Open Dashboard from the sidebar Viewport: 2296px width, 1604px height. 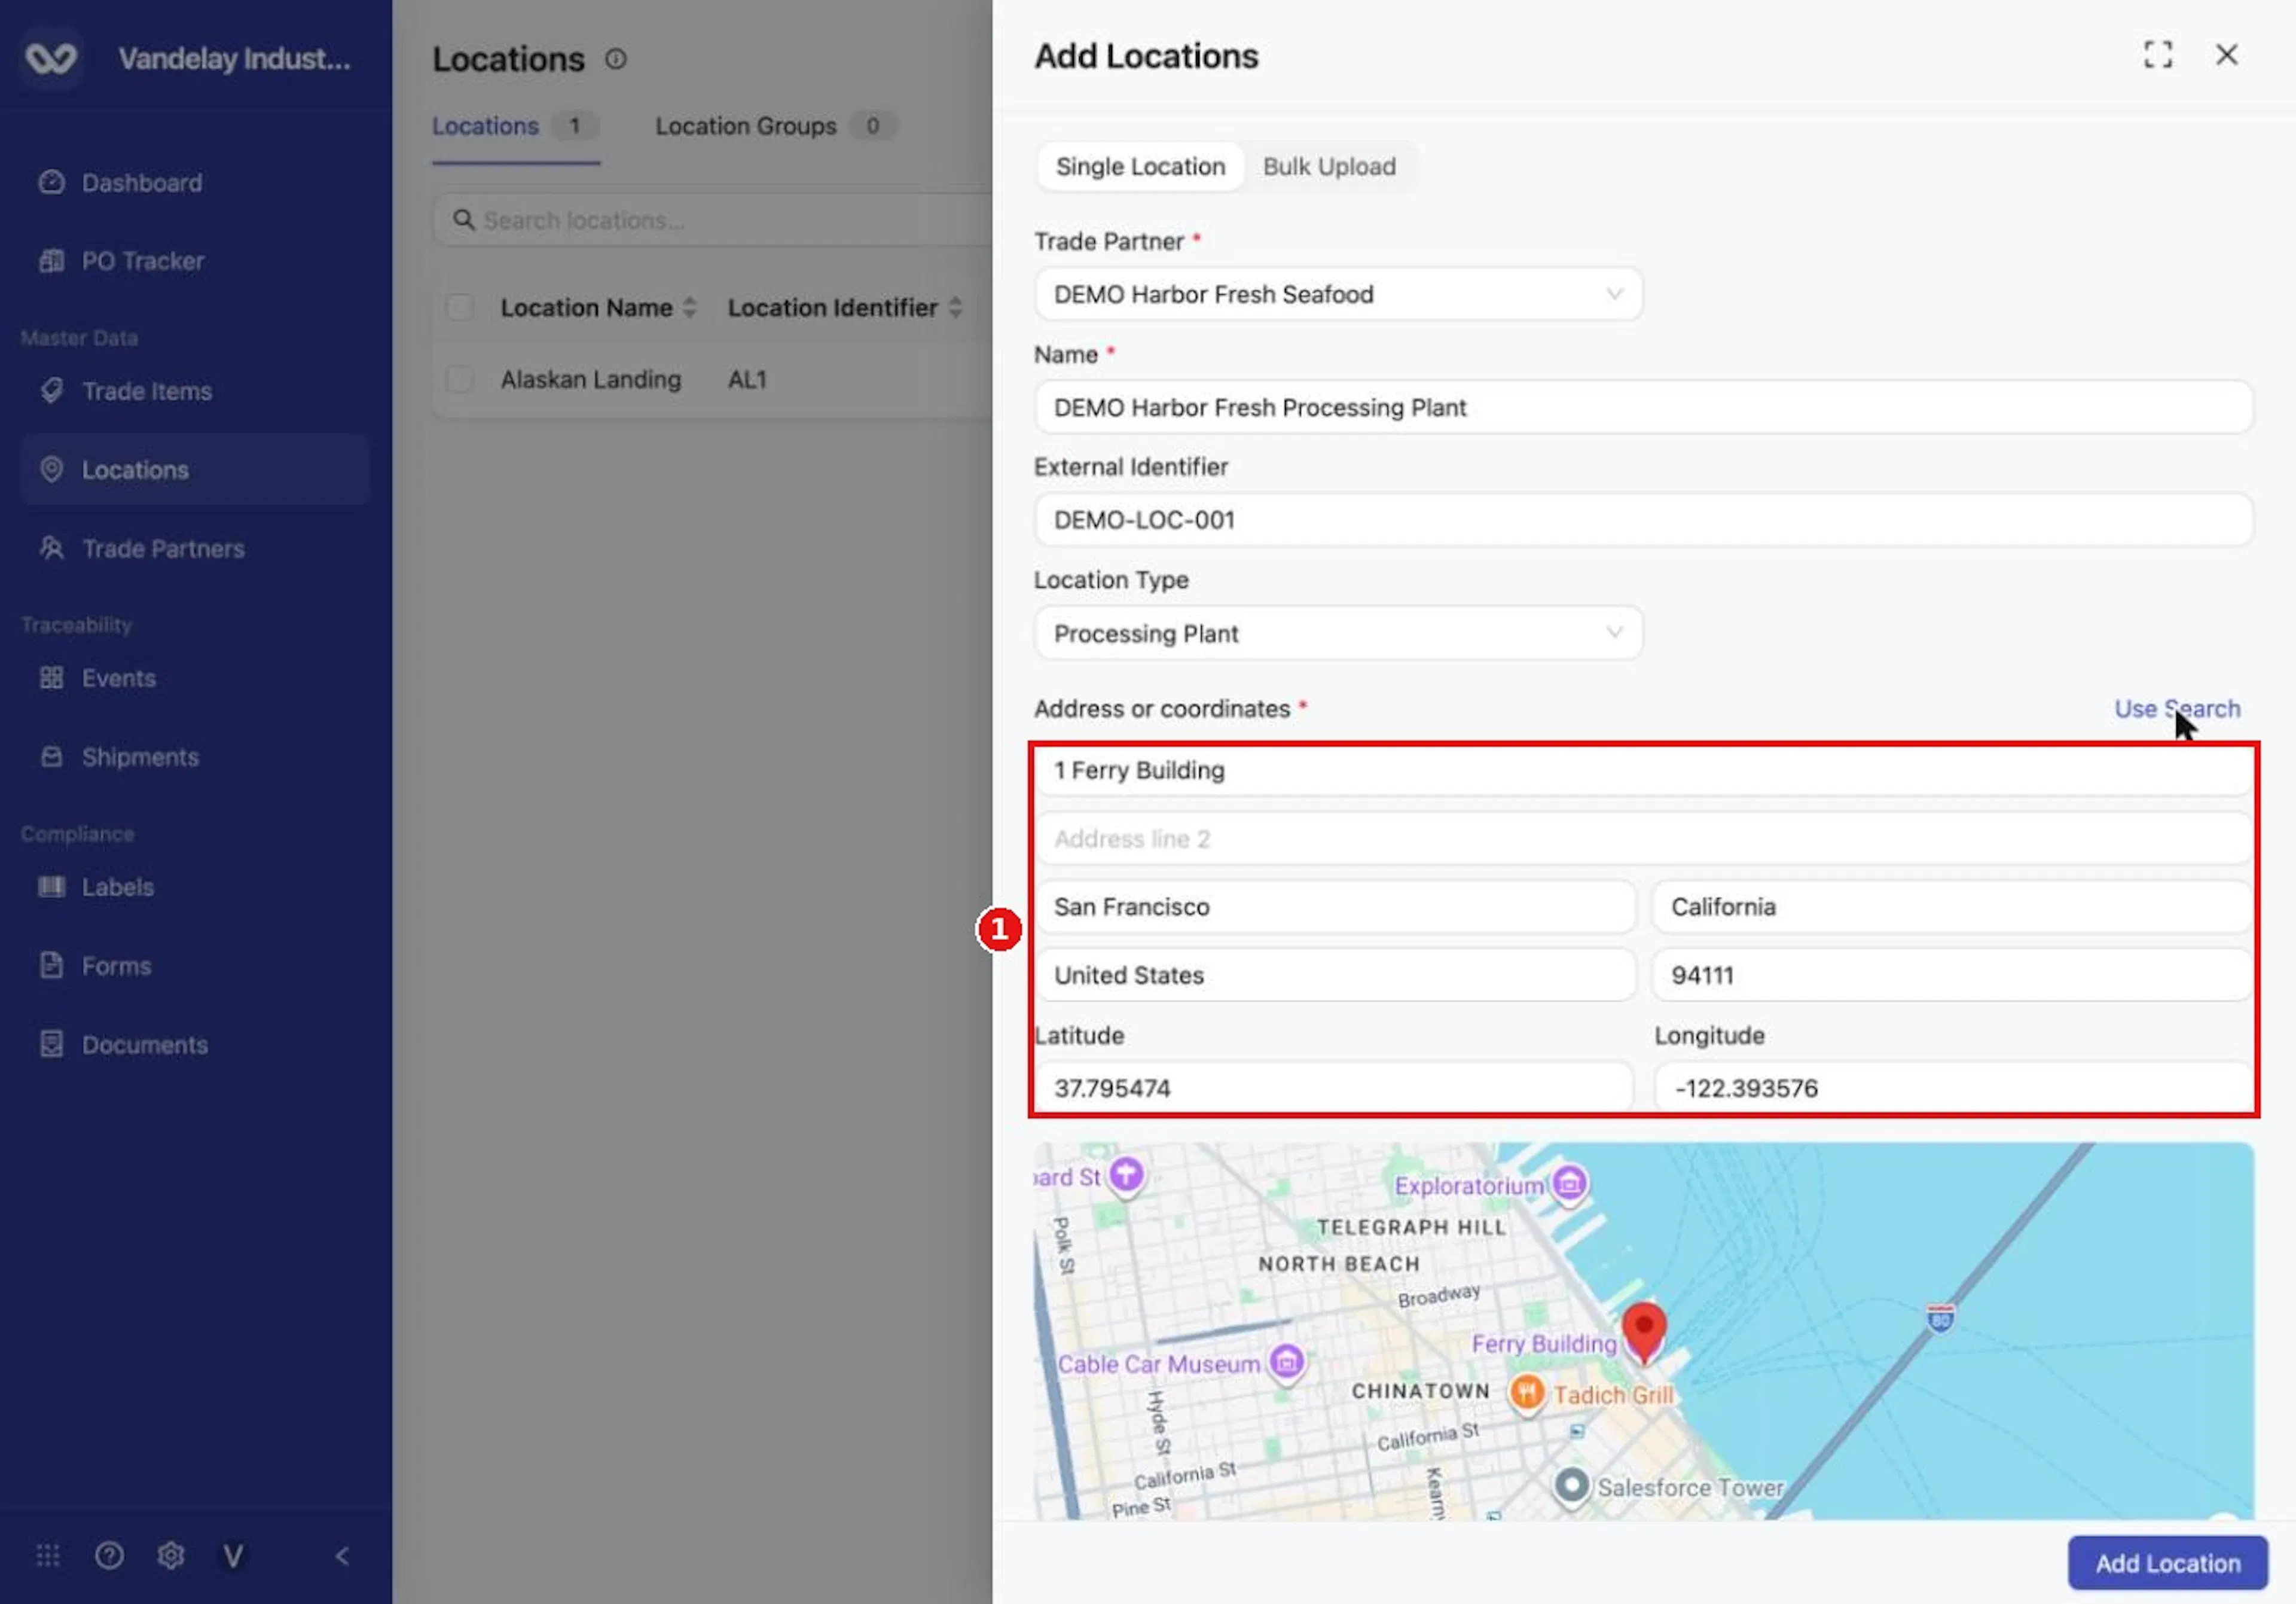pos(141,183)
